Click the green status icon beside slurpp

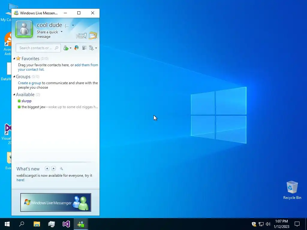(x=19, y=101)
